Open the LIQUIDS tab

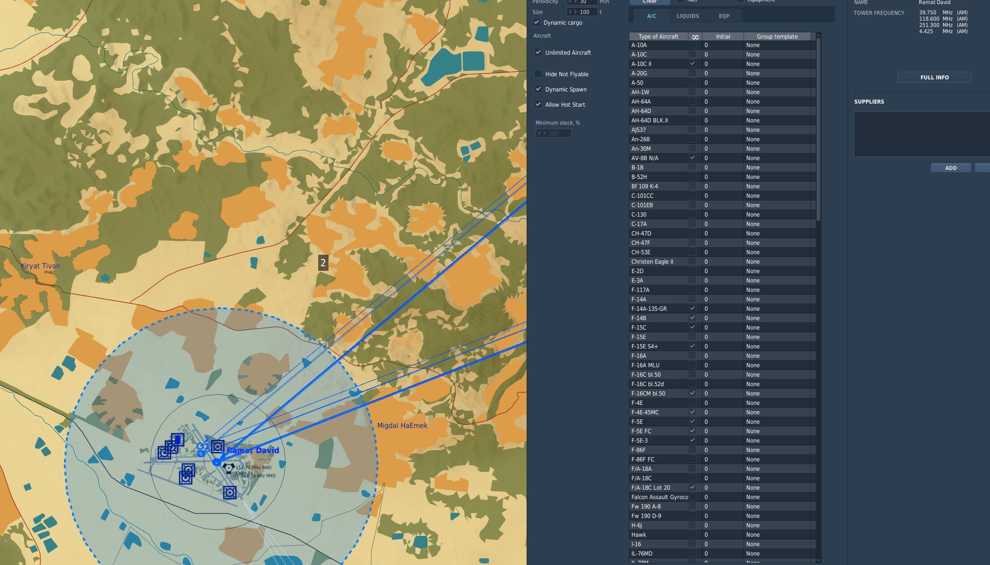[687, 16]
